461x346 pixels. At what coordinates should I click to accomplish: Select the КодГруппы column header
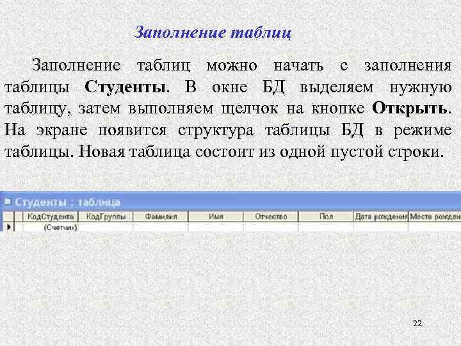pyautogui.click(x=106, y=217)
